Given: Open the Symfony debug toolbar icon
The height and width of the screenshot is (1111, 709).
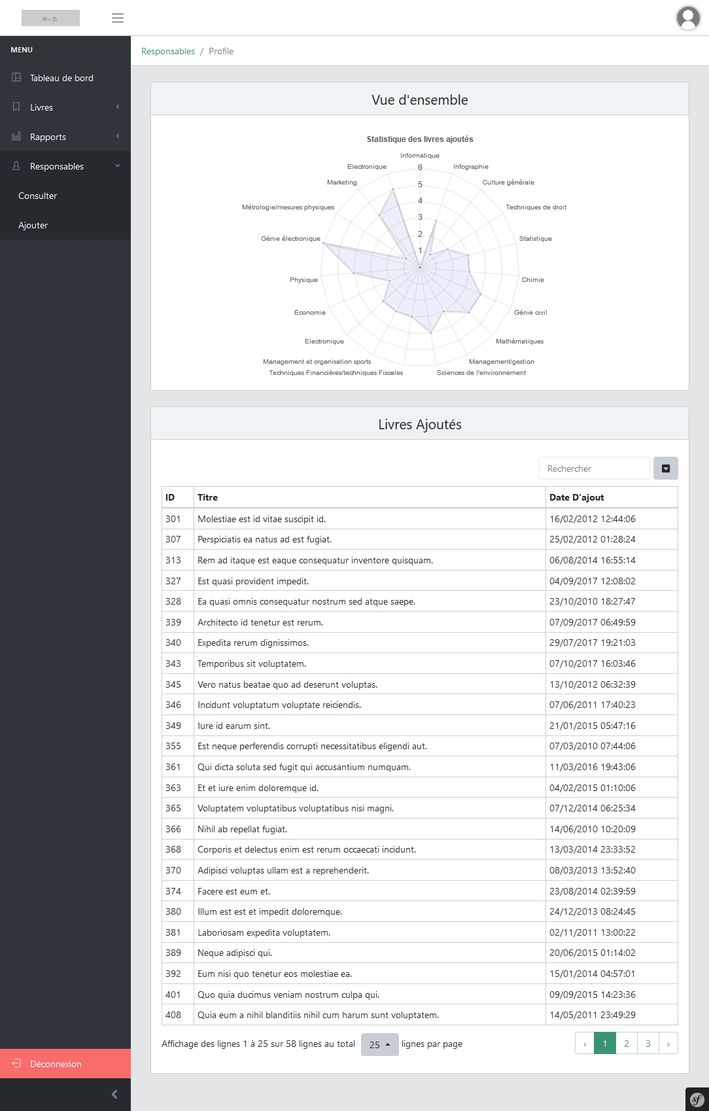Looking at the screenshot, I should point(697,1099).
